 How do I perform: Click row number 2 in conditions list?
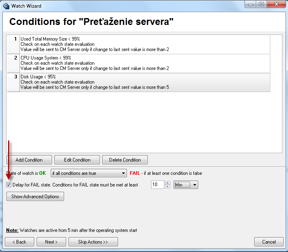coord(13,63)
